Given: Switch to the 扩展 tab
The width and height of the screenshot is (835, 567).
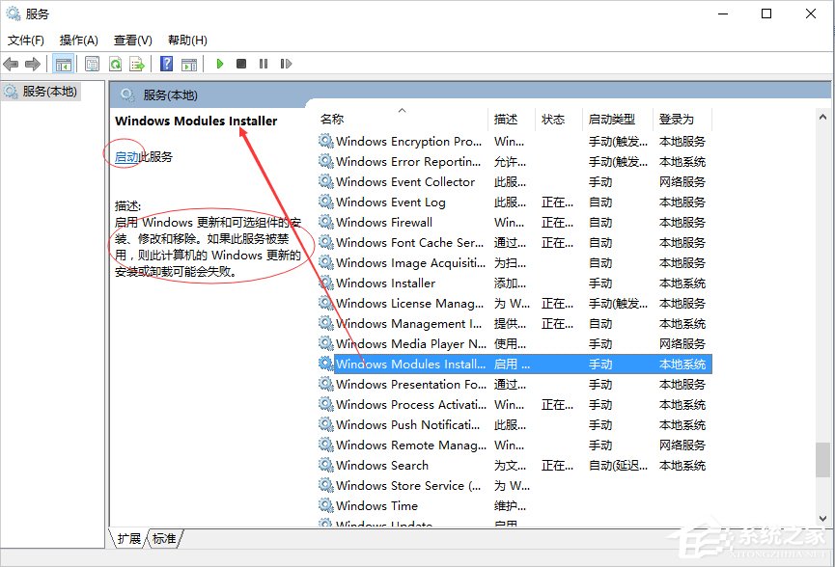Looking at the screenshot, I should [128, 539].
